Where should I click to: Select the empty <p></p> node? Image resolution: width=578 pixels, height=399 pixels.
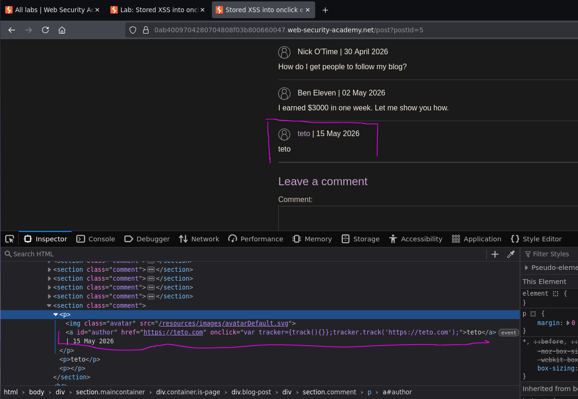(x=72, y=368)
